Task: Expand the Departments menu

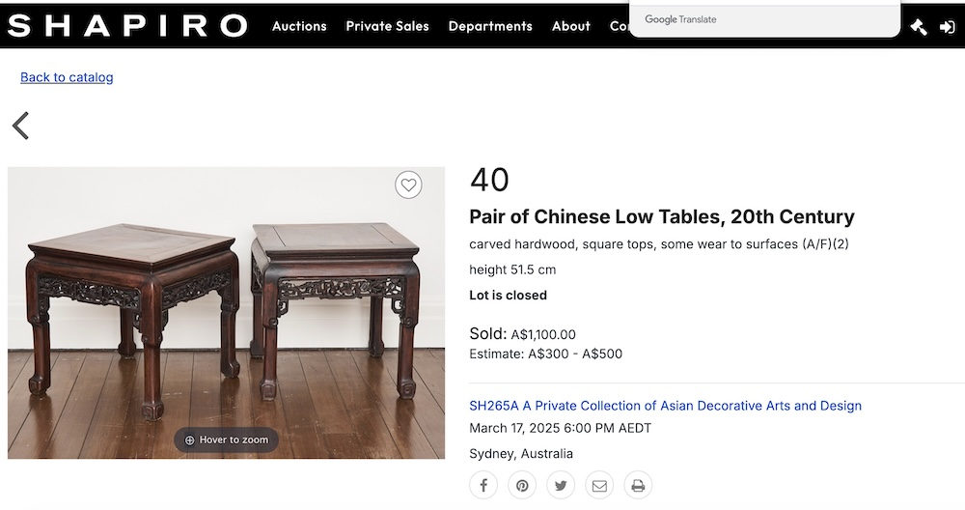Action: [490, 26]
